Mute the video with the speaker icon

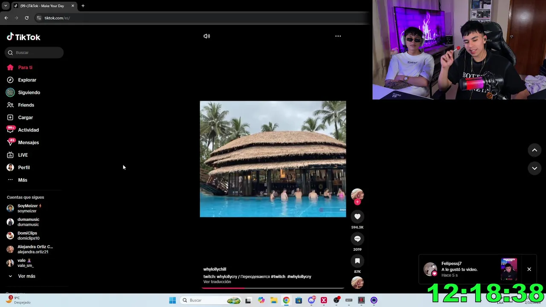207,36
